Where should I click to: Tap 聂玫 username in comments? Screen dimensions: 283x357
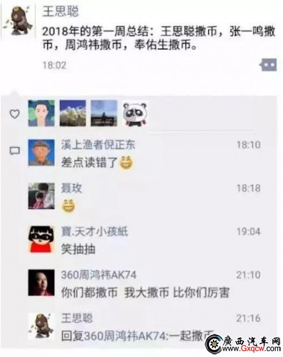(x=71, y=188)
